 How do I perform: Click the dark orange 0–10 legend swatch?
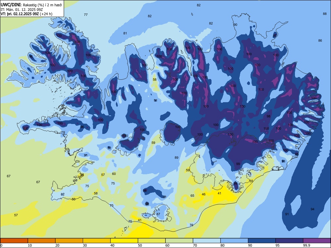(x=14, y=241)
